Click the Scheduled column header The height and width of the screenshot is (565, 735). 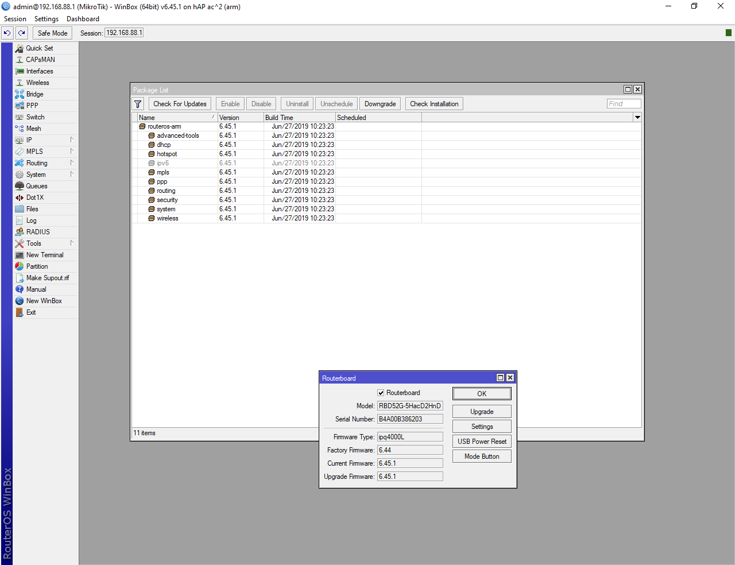[x=379, y=118]
